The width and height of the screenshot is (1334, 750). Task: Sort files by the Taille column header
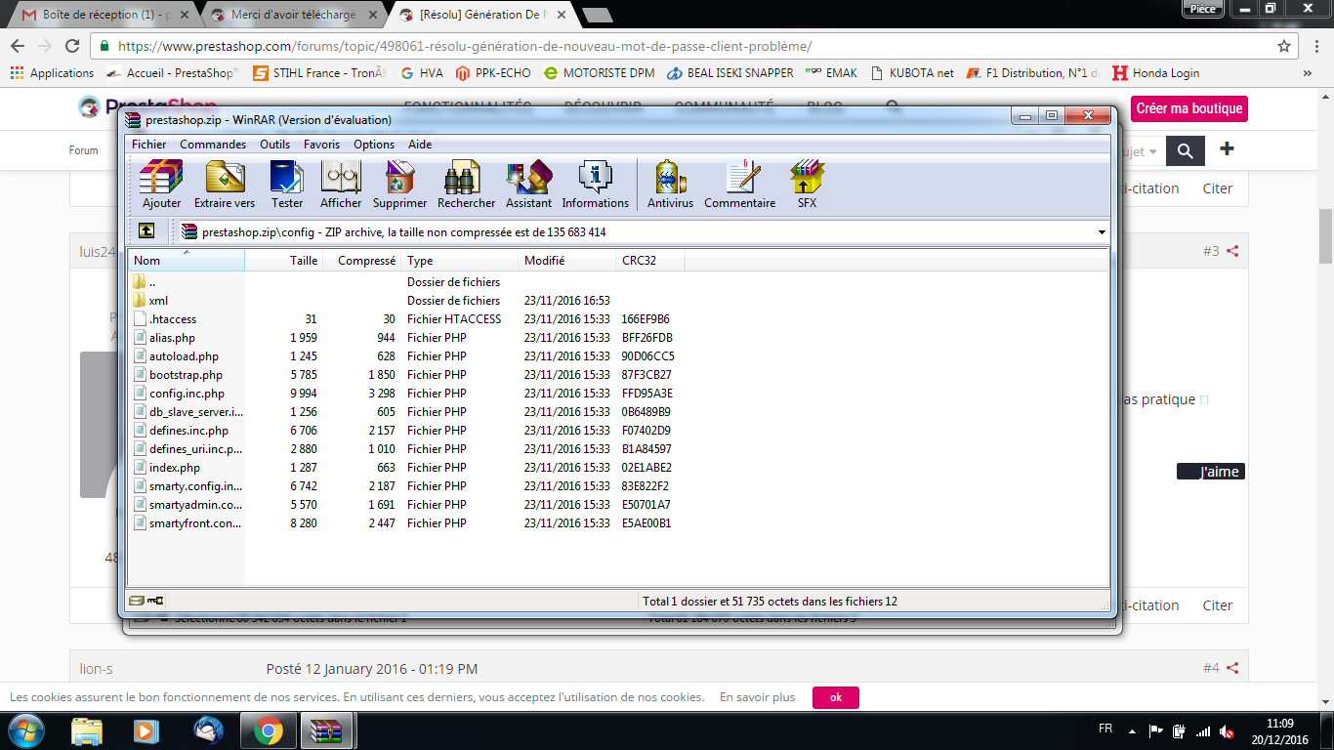click(283, 261)
